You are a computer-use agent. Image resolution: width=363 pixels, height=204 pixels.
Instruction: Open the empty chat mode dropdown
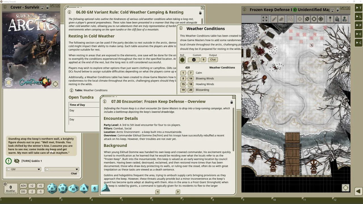pyautogui.click(x=62, y=169)
